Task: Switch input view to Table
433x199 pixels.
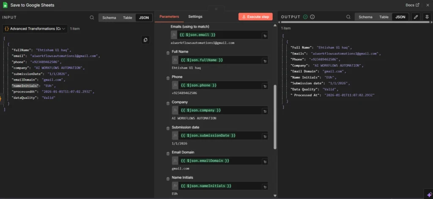Action: click(x=127, y=18)
